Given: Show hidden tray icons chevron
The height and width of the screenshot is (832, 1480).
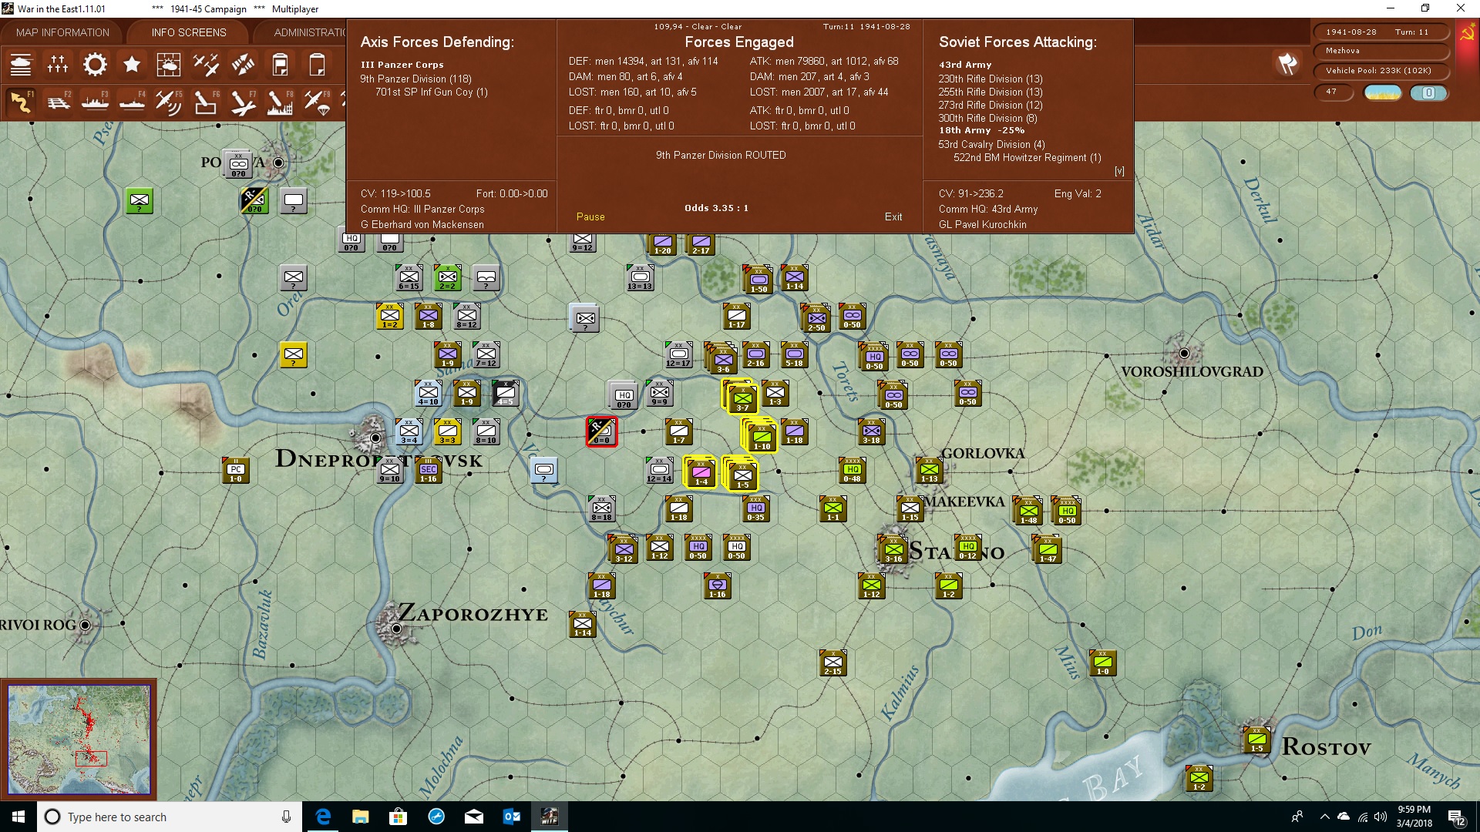Looking at the screenshot, I should coord(1324,817).
